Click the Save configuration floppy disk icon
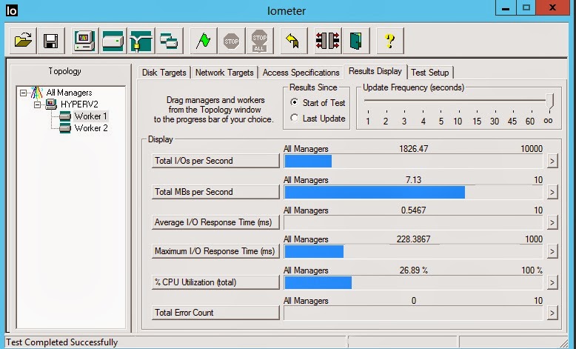The width and height of the screenshot is (576, 349). point(50,41)
